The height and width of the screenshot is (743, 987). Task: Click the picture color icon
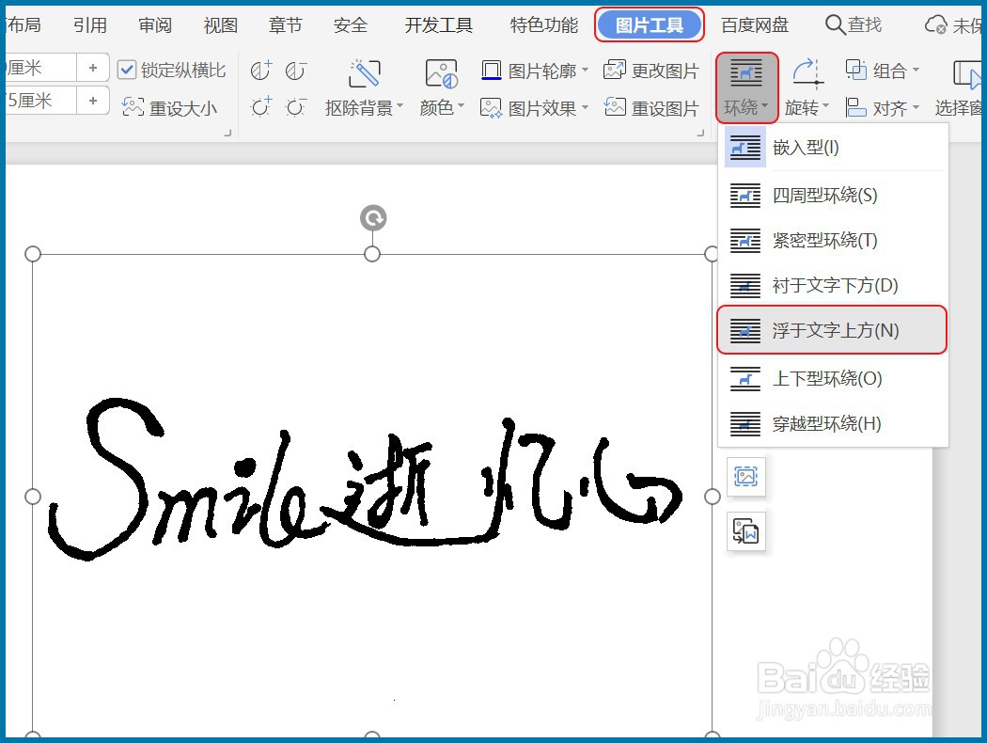[x=441, y=73]
